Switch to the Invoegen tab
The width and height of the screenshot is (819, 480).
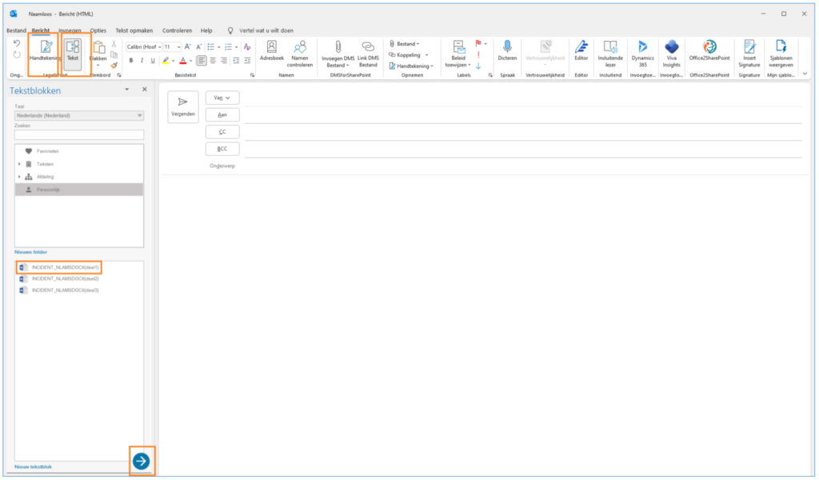pos(70,30)
